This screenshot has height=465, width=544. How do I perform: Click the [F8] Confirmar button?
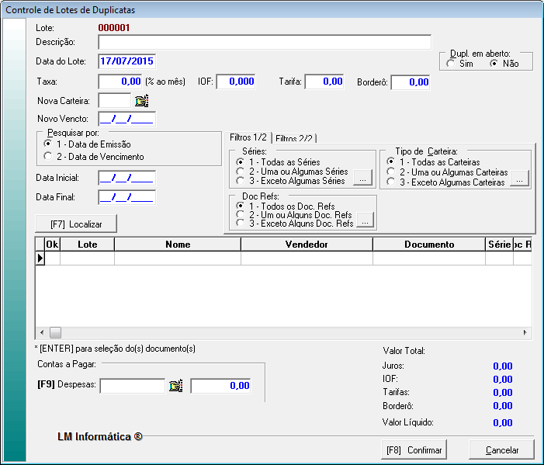click(413, 450)
